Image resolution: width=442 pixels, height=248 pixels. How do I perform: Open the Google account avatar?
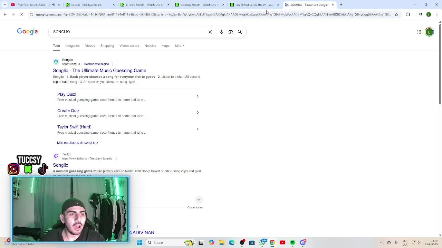click(429, 32)
